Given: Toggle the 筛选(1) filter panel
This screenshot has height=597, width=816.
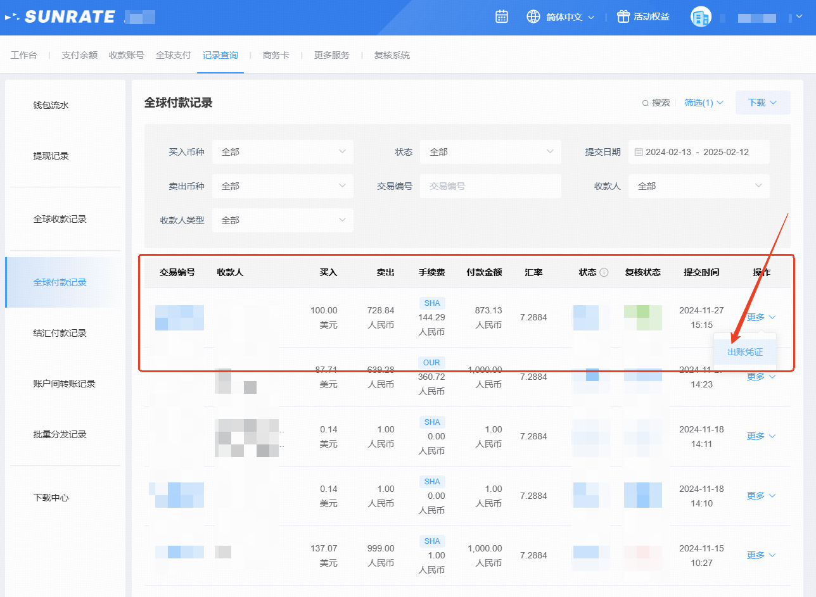Looking at the screenshot, I should 703,103.
